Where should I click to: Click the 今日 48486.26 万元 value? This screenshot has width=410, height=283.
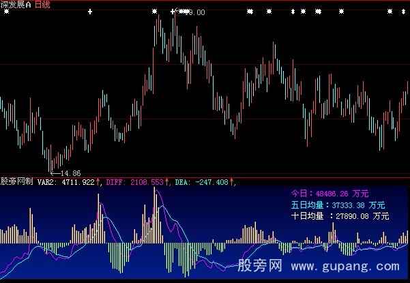click(x=330, y=194)
